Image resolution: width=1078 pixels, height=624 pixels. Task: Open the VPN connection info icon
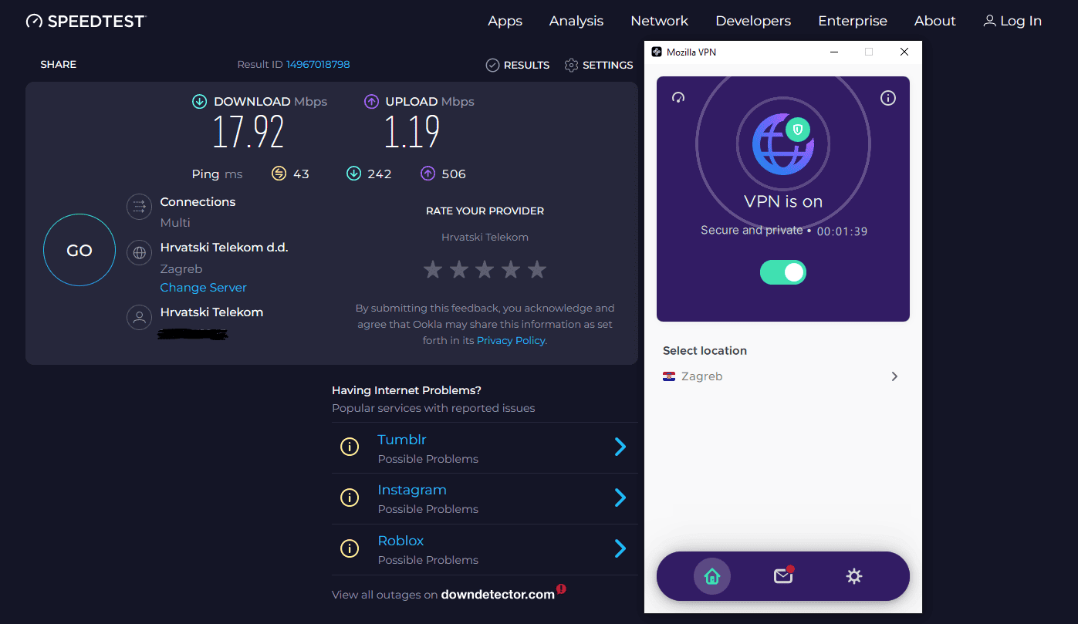tap(888, 98)
